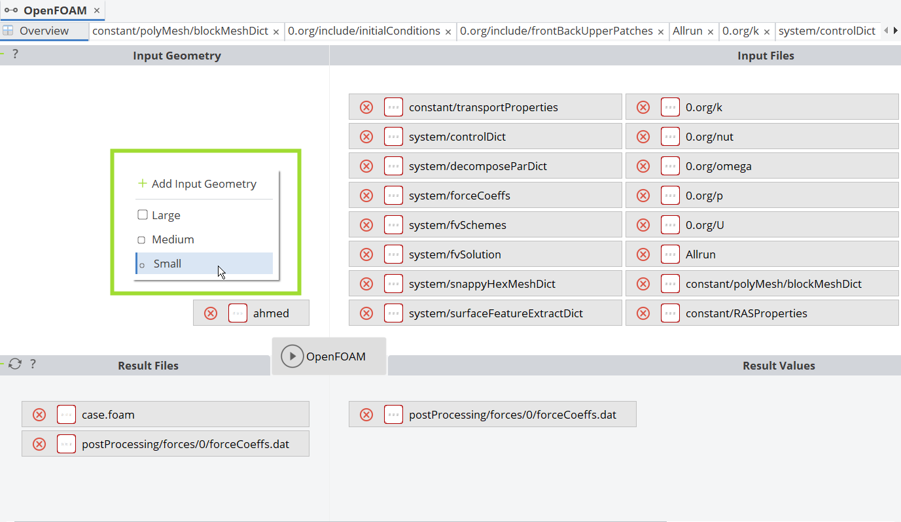Refresh the Result Files panel
Image resolution: width=901 pixels, height=522 pixels.
tap(15, 364)
